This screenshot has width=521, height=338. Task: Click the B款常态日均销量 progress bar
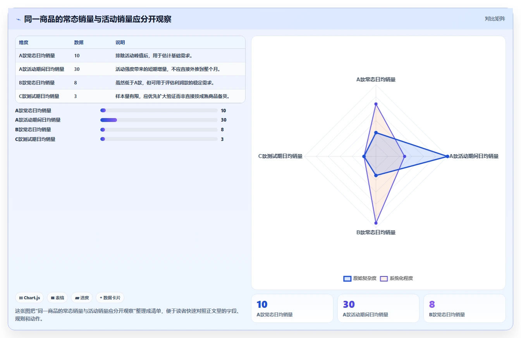coord(159,130)
